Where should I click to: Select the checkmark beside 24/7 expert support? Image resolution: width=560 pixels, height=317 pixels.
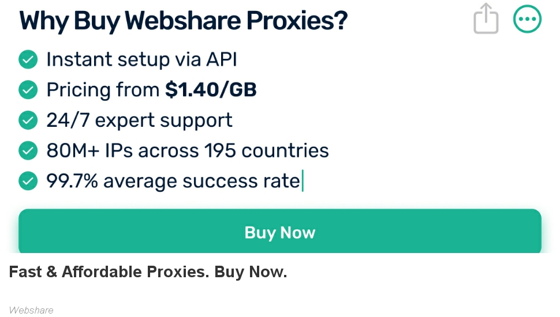[x=28, y=120]
